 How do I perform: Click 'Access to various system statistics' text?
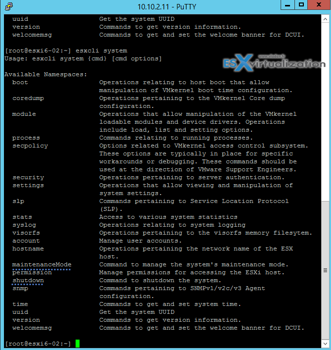click(x=168, y=217)
